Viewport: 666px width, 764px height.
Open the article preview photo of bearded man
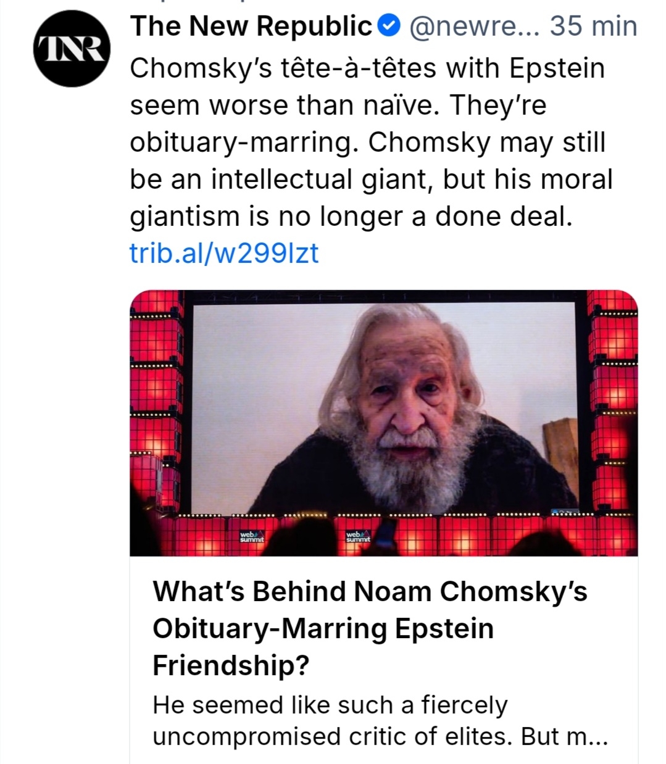pos(384,422)
